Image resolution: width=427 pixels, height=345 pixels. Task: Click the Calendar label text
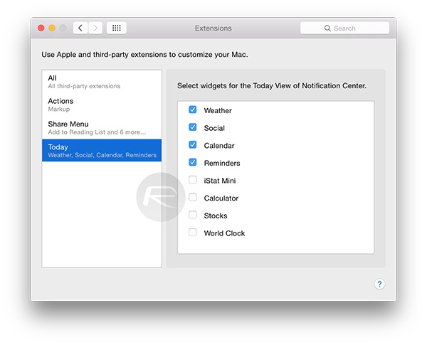point(219,146)
